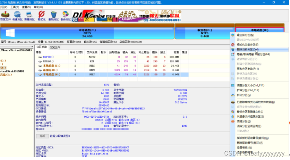
Task: Select the MSR(G:) partition row
Action: tap(112, 61)
